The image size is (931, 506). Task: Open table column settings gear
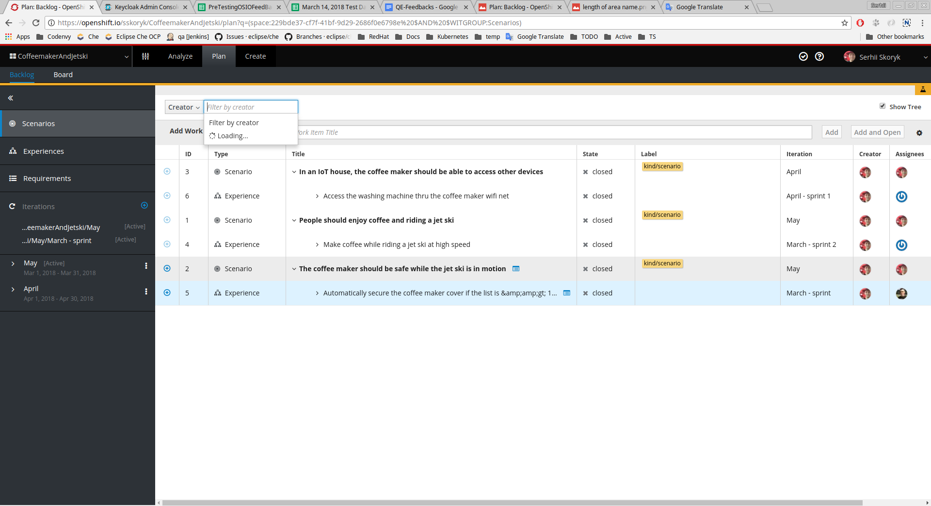click(x=919, y=132)
